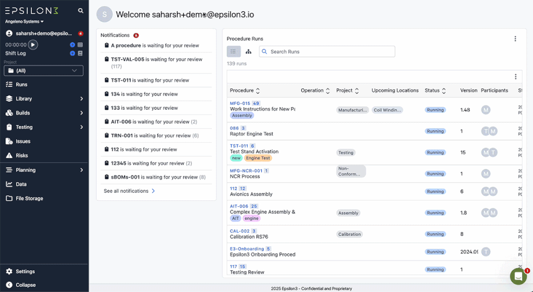Viewport: 533px width, 292px height.
Task: Open Planning in the sidebar
Action: point(26,170)
